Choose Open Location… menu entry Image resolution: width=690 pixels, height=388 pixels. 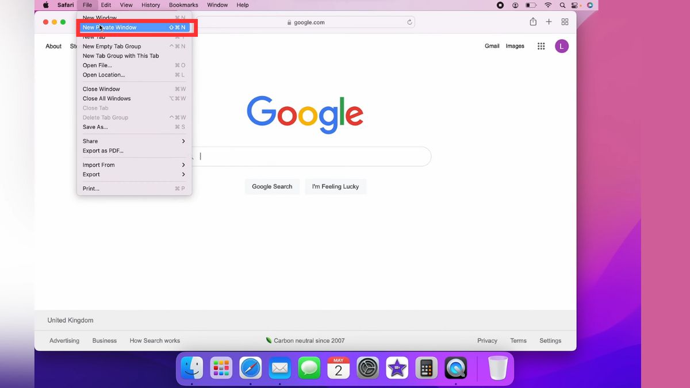coord(134,75)
